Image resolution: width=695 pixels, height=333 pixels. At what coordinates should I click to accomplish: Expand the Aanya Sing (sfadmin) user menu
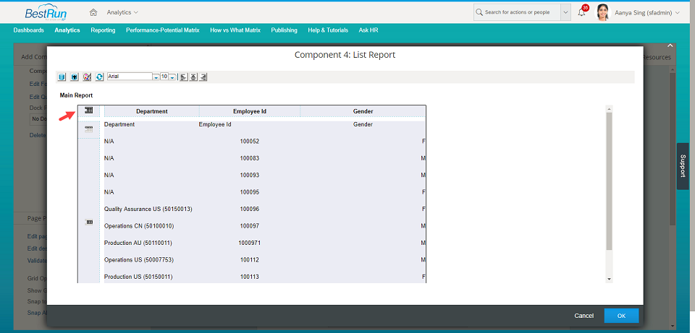[x=678, y=13]
